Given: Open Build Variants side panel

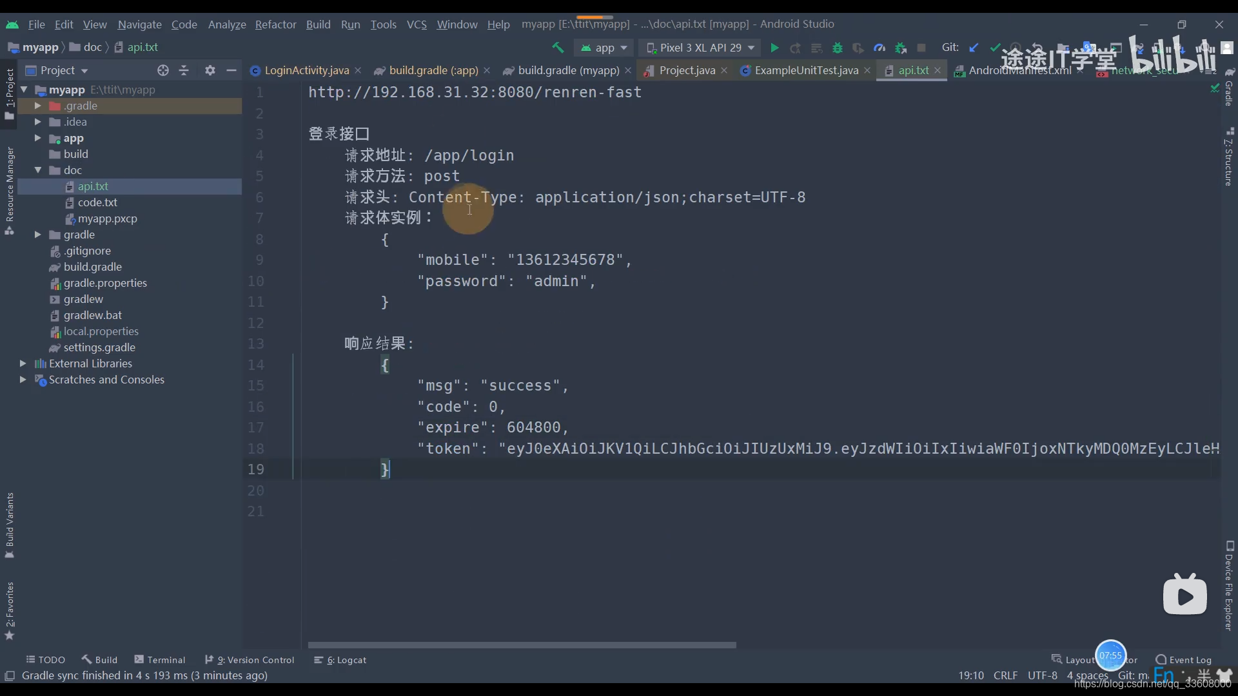Looking at the screenshot, I should point(10,525).
